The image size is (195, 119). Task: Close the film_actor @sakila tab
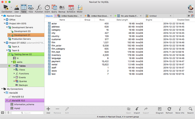click(x=141, y=16)
